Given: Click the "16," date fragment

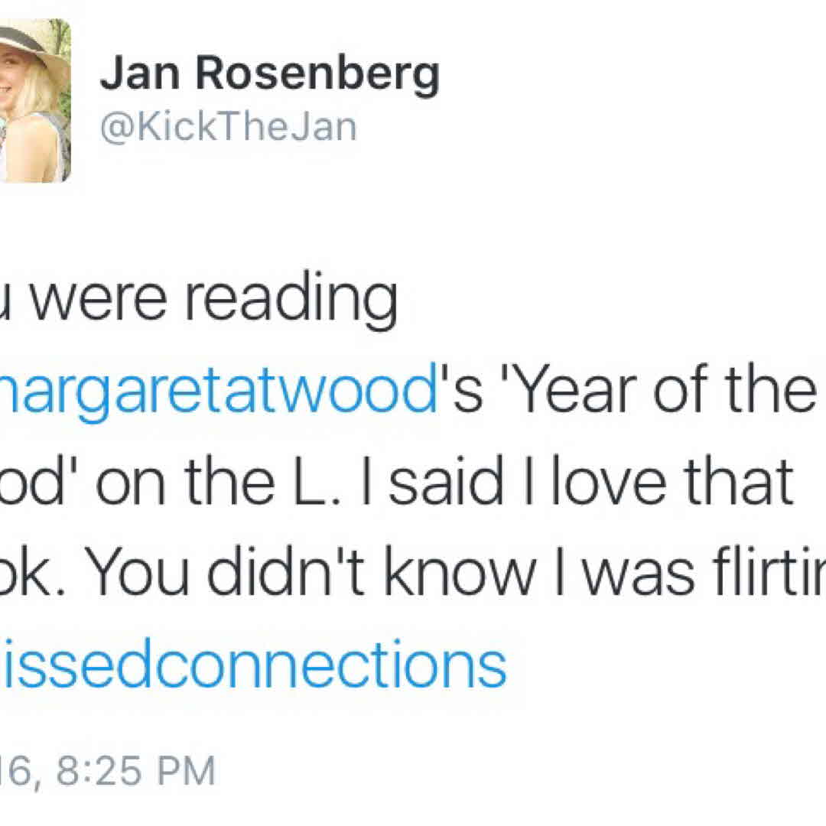Looking at the screenshot, I should [x=14, y=772].
